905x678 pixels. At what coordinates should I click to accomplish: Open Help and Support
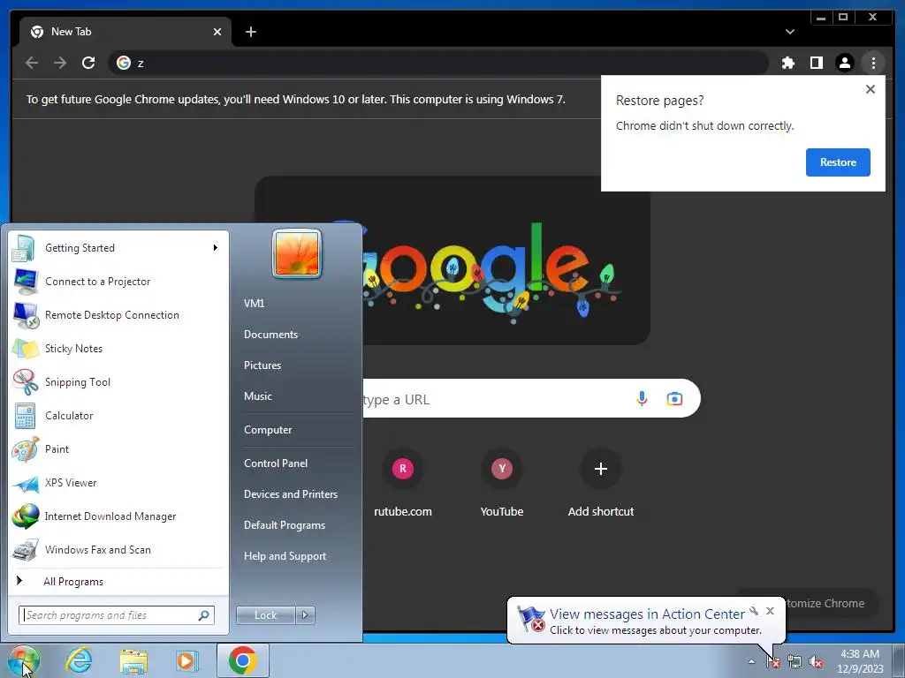pos(285,556)
